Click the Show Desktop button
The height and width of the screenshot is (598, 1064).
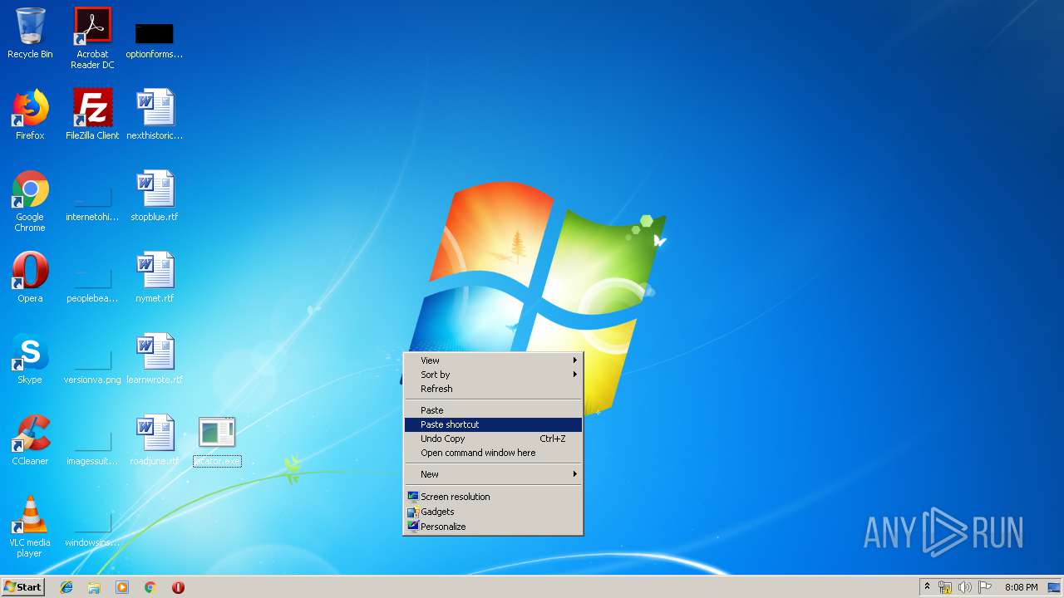(x=1054, y=587)
